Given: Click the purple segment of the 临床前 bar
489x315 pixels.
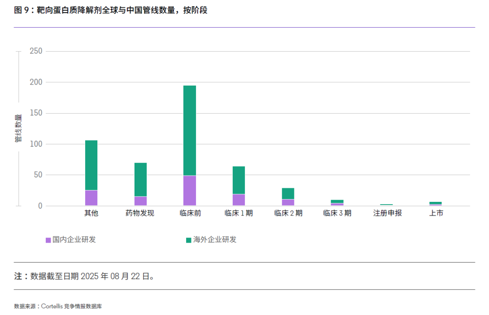Looking at the screenshot, I should 190,190.
